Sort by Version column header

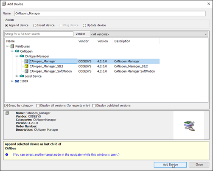coord(104,41)
